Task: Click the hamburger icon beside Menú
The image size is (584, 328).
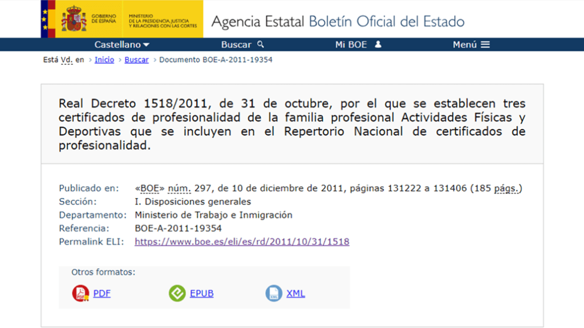Action: 485,44
